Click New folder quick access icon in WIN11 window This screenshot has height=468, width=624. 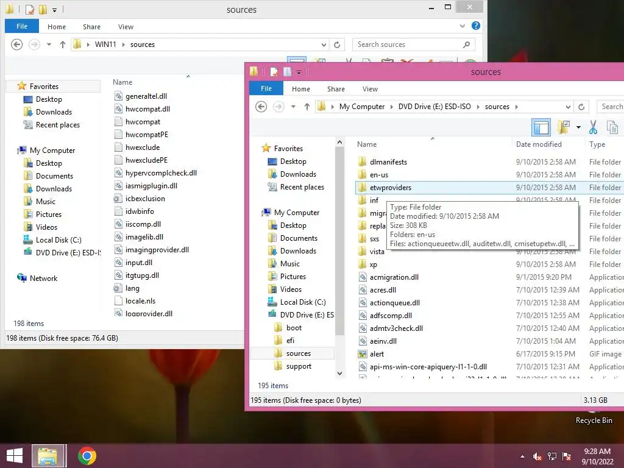[43, 9]
